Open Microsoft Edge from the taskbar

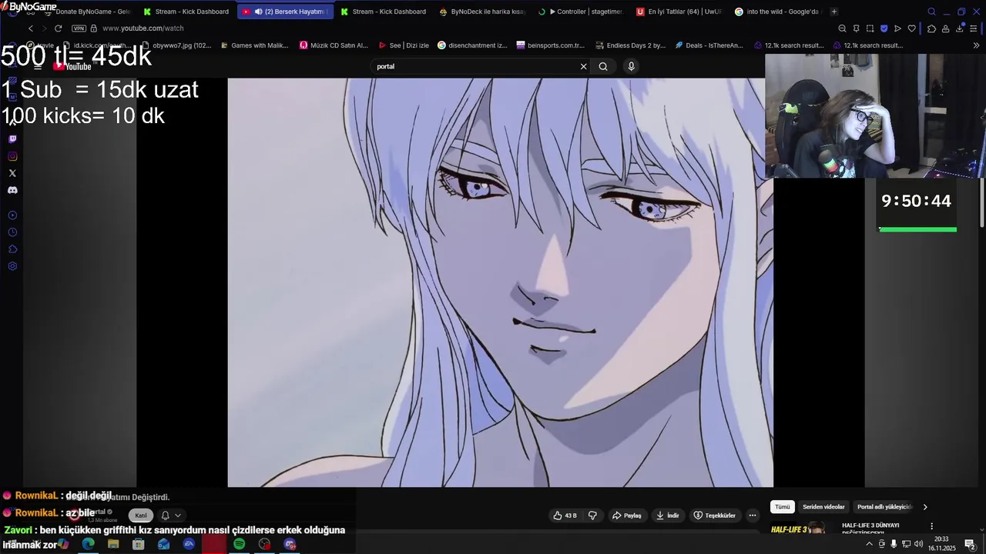88,544
